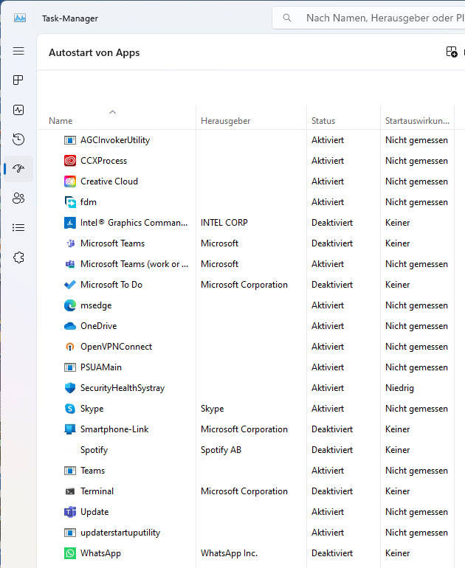465x568 pixels.
Task: Select the Spotify entry in list
Action: coord(94,450)
